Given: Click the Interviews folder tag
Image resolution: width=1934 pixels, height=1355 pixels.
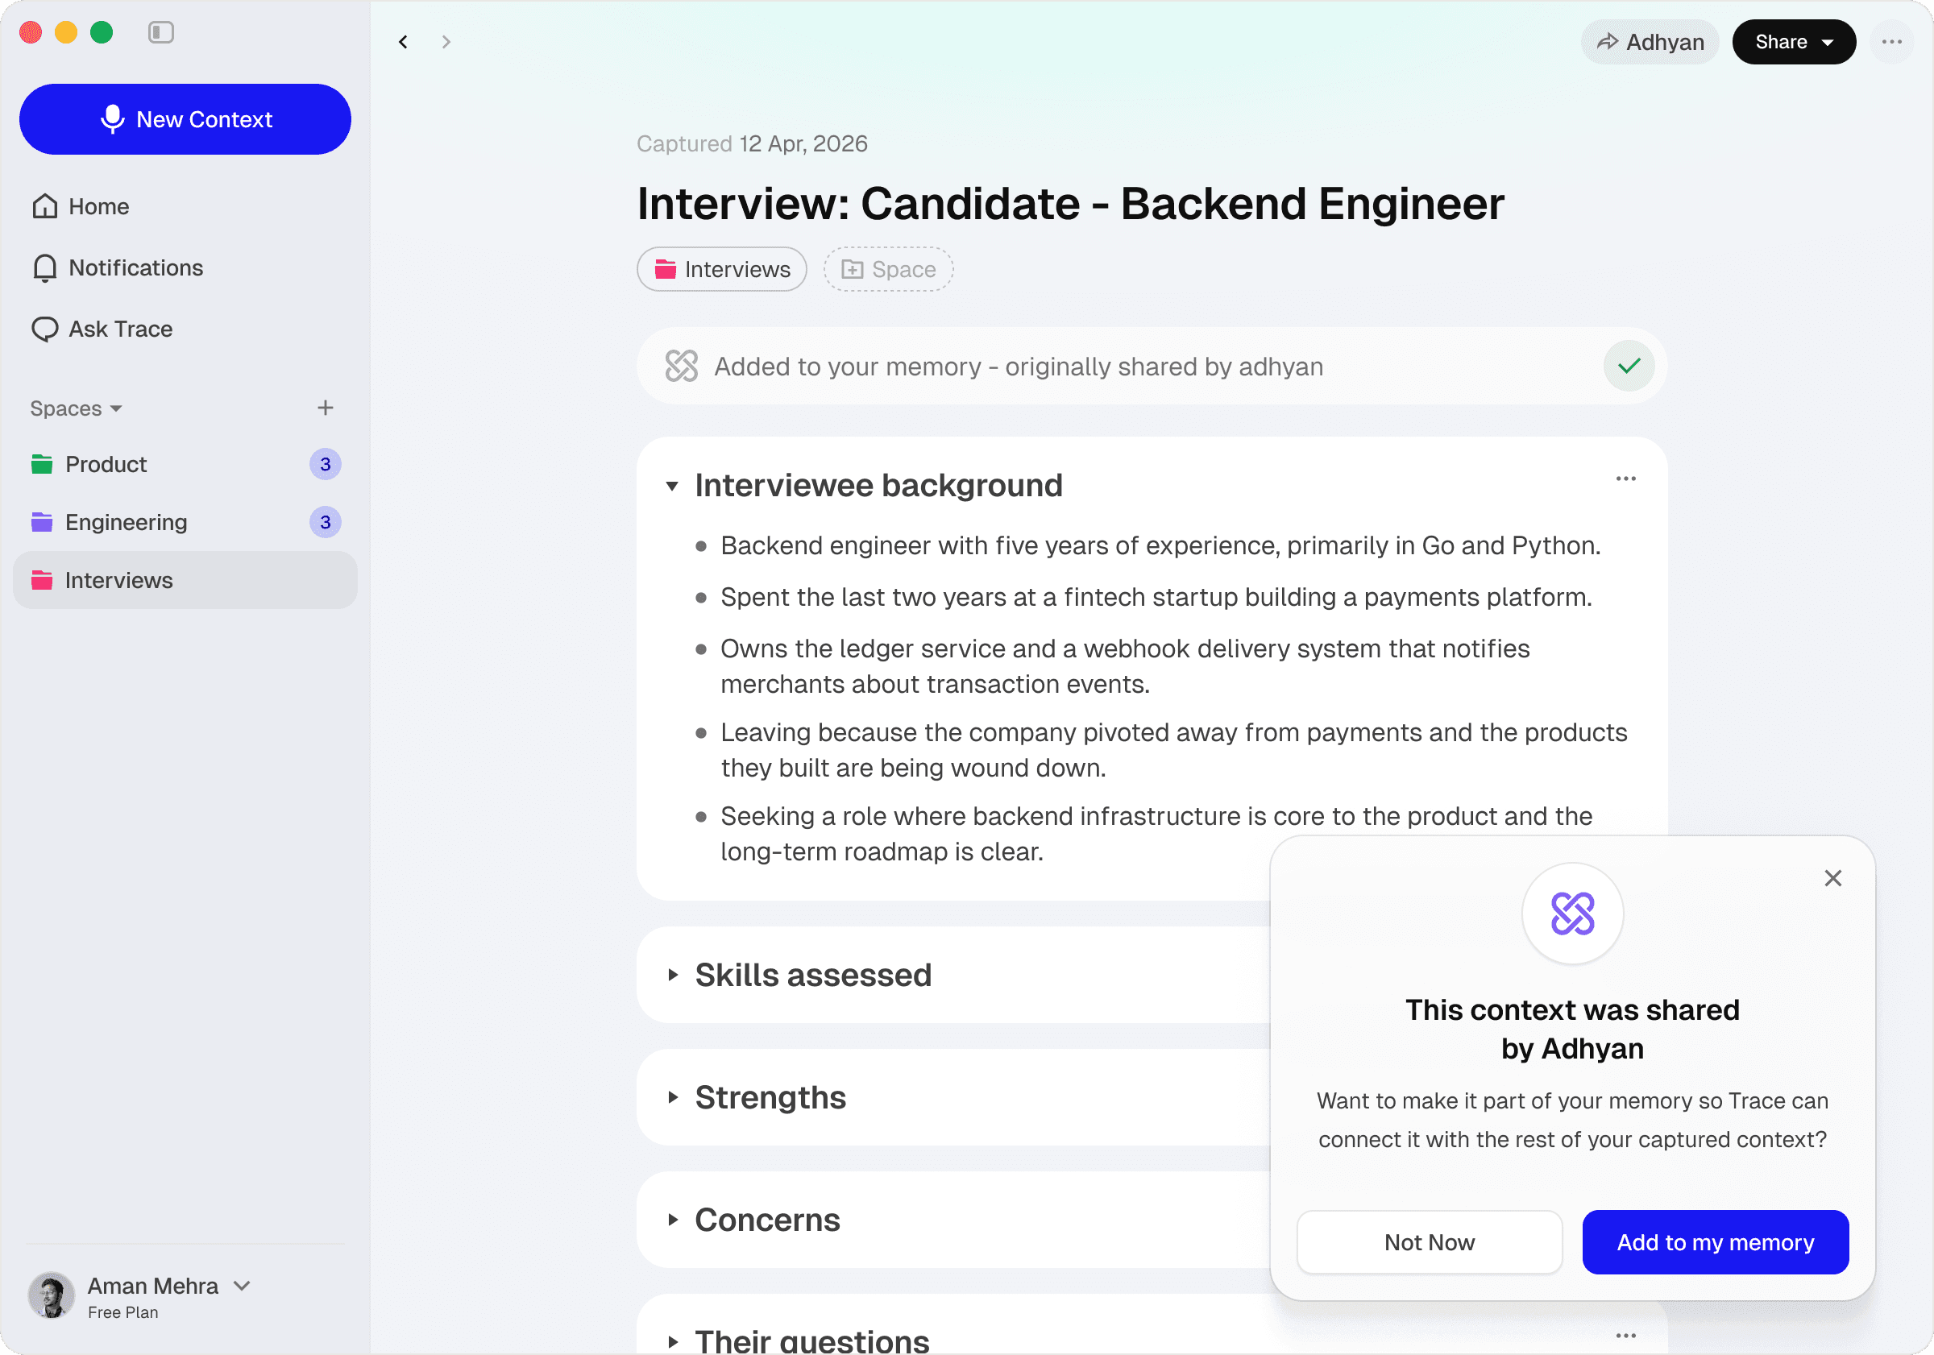Looking at the screenshot, I should click(722, 270).
